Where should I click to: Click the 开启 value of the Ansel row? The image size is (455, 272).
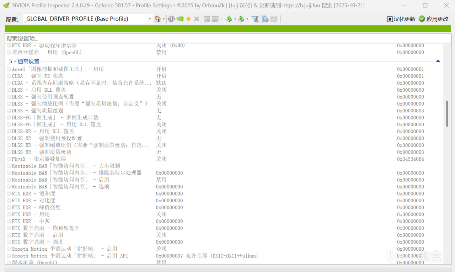pos(161,69)
